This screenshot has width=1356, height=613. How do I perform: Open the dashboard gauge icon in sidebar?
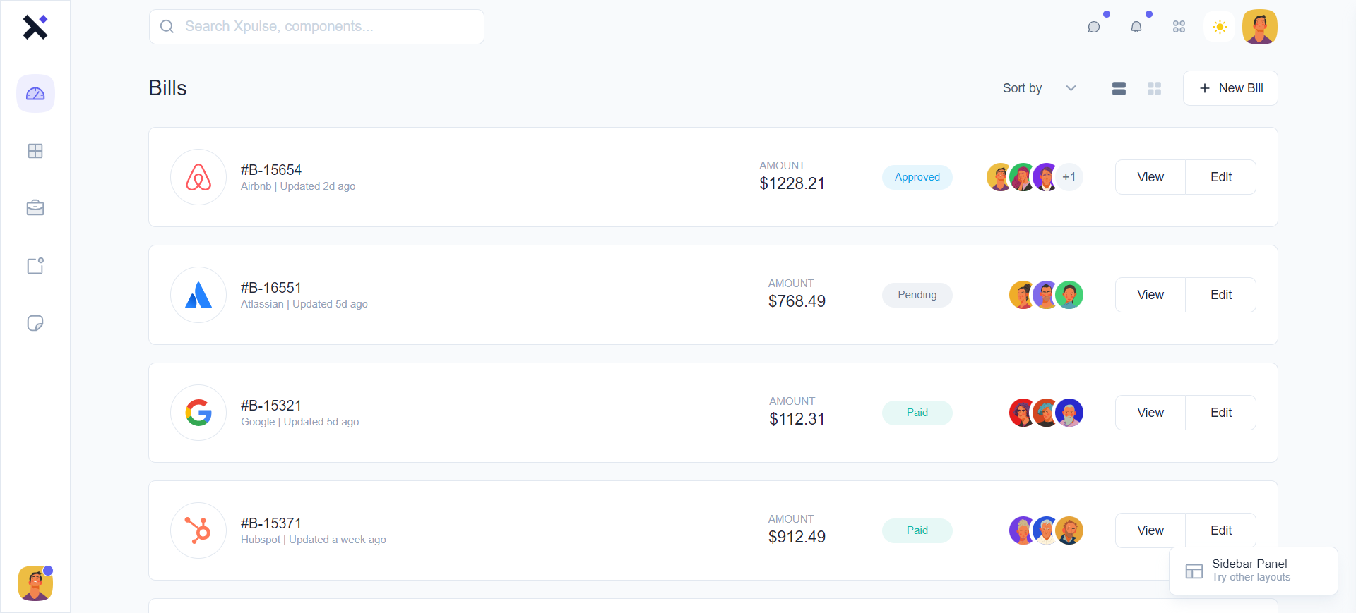[35, 94]
